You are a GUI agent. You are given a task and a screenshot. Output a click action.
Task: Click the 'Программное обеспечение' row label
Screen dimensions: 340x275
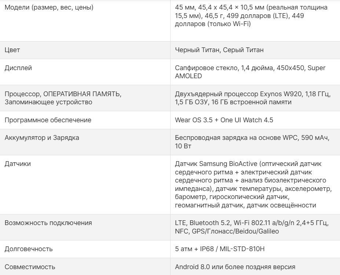point(48,120)
